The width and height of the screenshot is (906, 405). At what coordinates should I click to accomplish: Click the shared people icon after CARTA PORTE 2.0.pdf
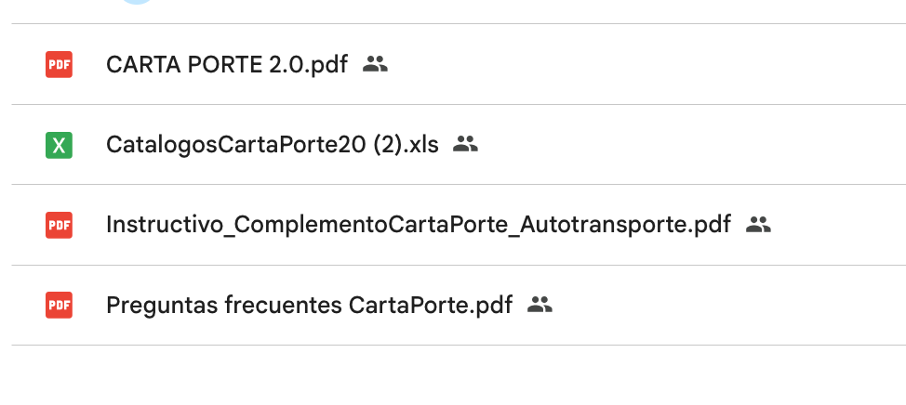pos(375,64)
